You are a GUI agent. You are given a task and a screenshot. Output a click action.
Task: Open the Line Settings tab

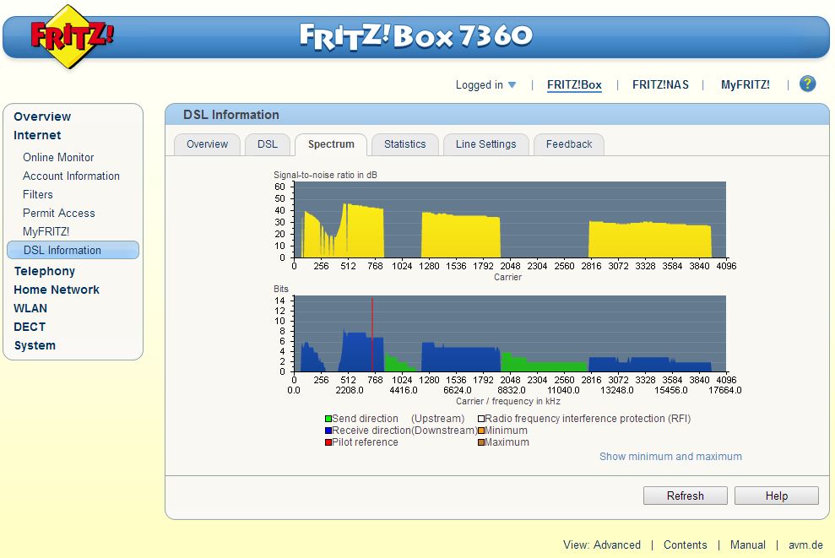pos(485,144)
